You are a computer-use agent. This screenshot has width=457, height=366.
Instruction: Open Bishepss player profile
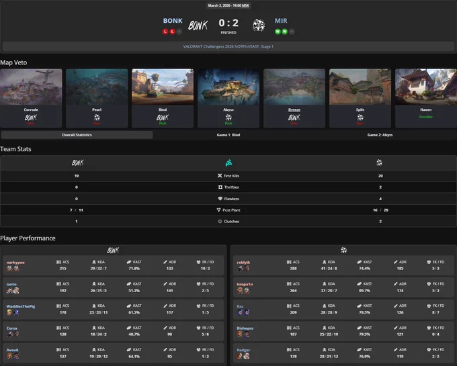click(245, 328)
